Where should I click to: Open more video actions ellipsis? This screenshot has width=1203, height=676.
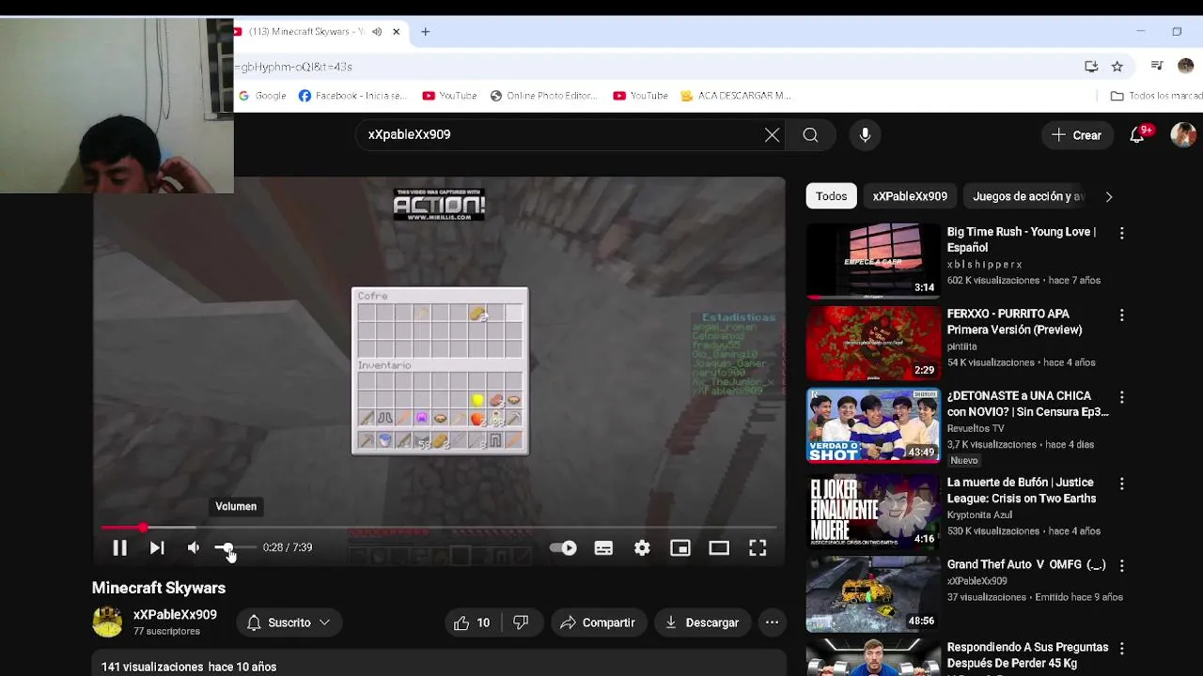coord(772,622)
